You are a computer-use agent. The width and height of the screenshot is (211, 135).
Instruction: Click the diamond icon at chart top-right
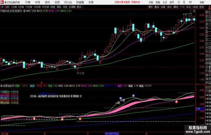[x=191, y=11]
